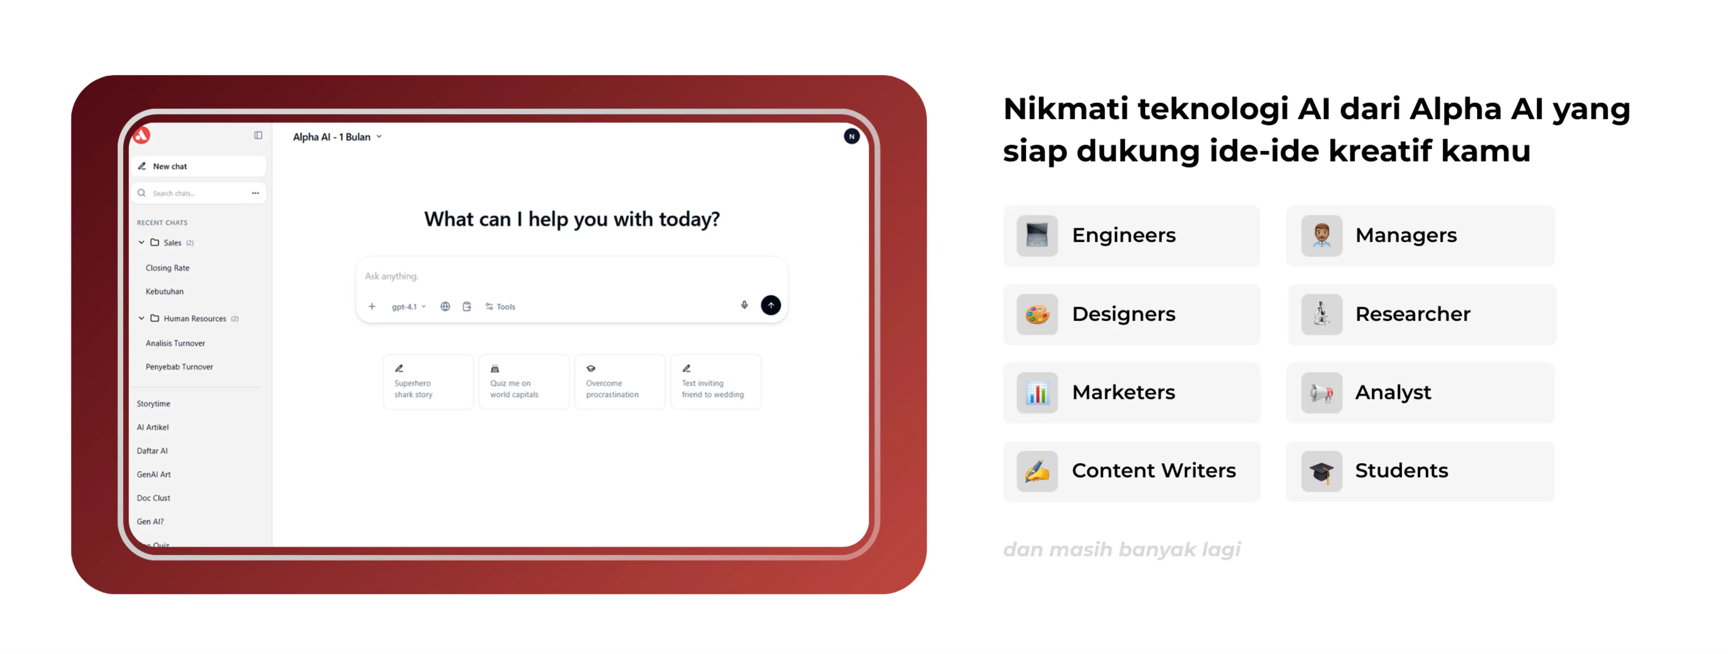Select the Superhero shark story suggestion
1728x654 pixels.
click(428, 382)
